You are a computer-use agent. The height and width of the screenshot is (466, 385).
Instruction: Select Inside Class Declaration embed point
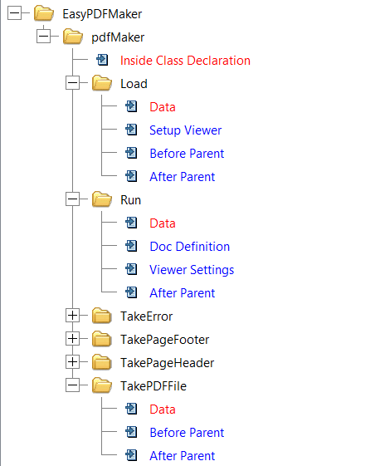point(185,61)
